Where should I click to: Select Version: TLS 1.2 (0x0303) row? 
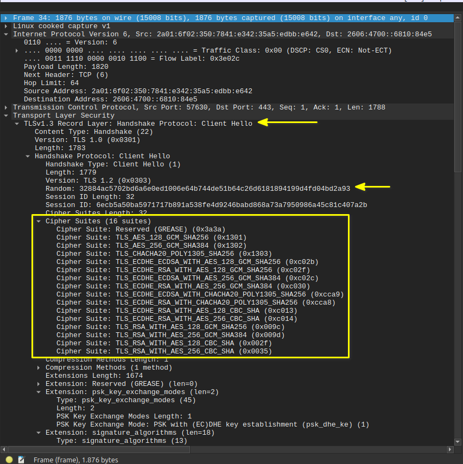[98, 181]
